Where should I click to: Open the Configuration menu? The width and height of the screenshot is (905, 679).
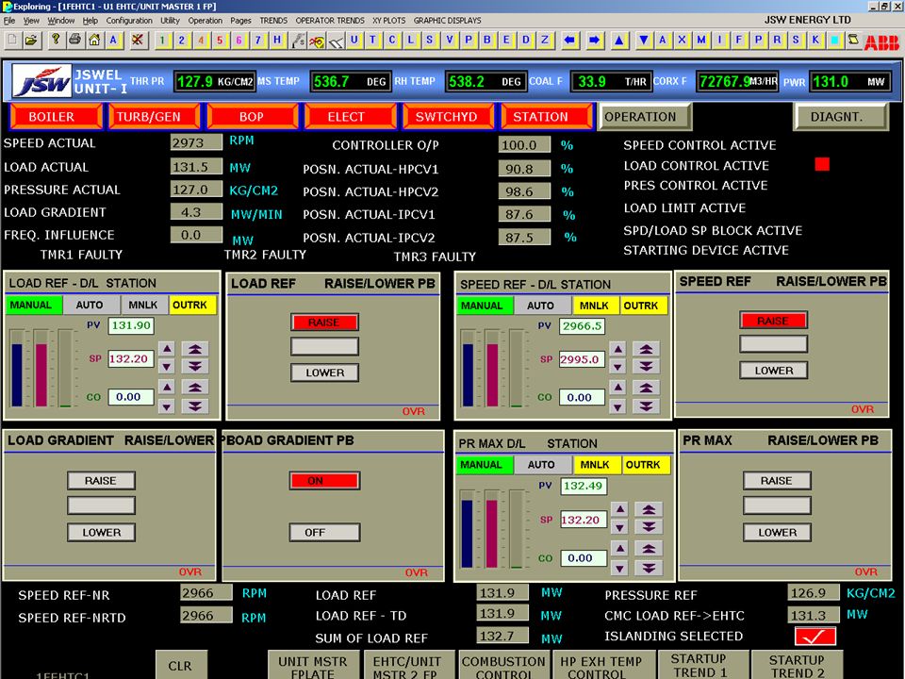pyautogui.click(x=129, y=21)
